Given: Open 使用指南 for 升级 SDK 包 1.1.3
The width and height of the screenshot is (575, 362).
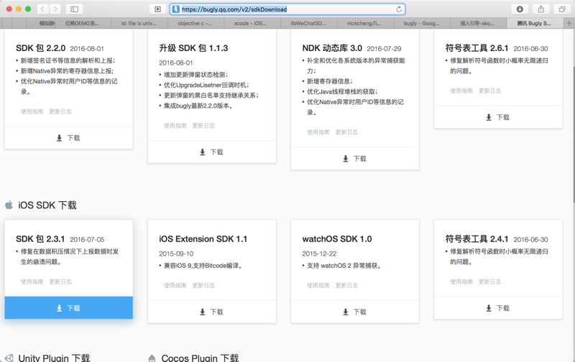Looking at the screenshot, I should click(175, 126).
